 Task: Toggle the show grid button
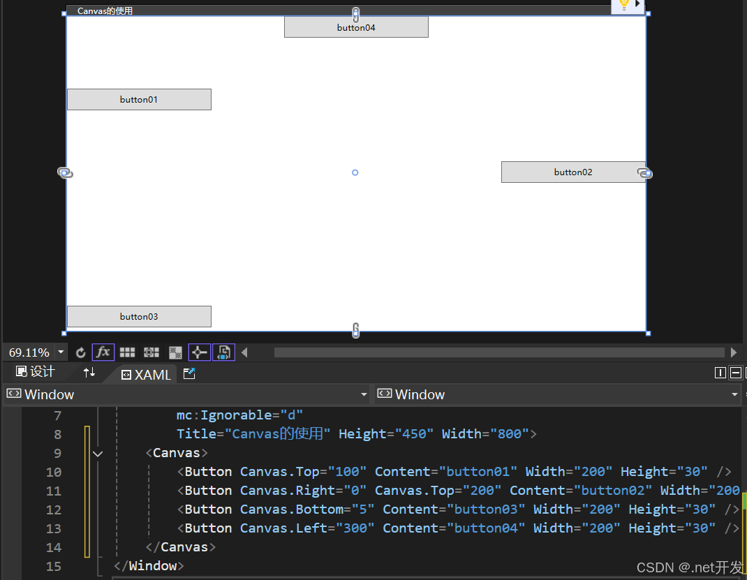[x=127, y=352]
